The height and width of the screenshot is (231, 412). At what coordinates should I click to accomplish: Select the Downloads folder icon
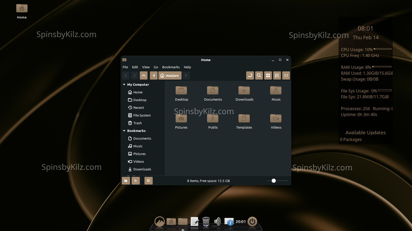pyautogui.click(x=244, y=91)
